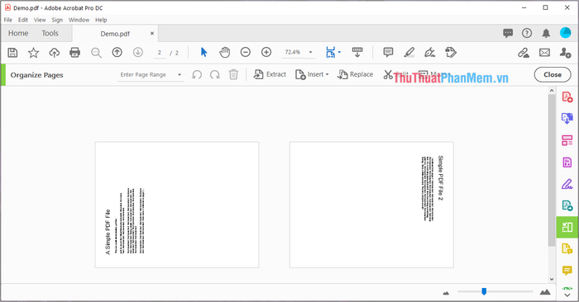Open yellow Comment sidebar tool
Screen dimensions: 579x302
coord(567,271)
